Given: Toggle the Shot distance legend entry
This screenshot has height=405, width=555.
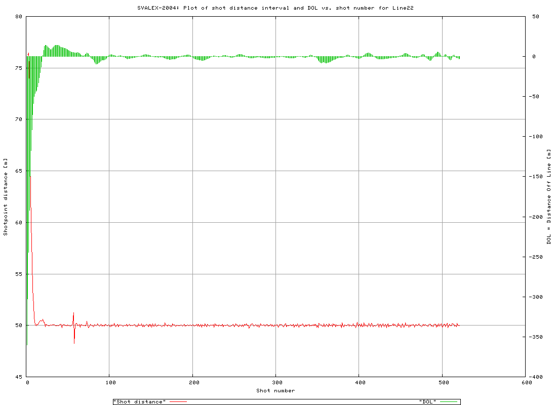Looking at the screenshot, I should pos(139,402).
